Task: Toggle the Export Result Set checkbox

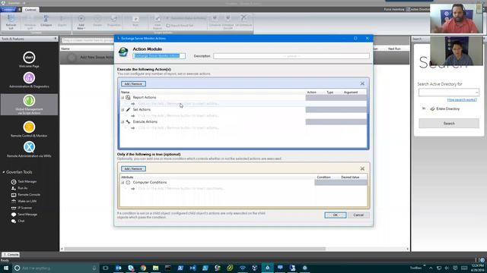Action: pyautogui.click(x=168, y=25)
